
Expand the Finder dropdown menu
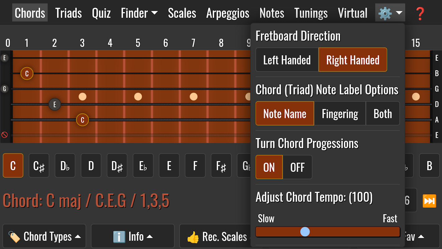pos(139,13)
